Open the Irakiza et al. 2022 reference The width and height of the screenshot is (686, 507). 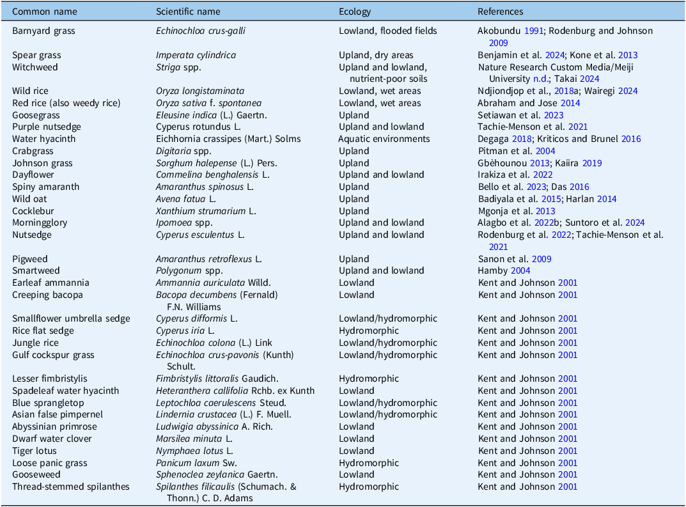coord(543,175)
